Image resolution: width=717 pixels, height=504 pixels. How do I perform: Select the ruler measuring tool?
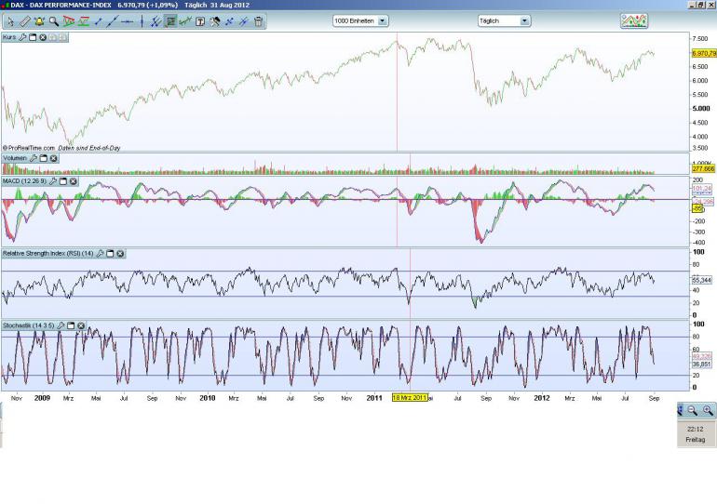25,21
